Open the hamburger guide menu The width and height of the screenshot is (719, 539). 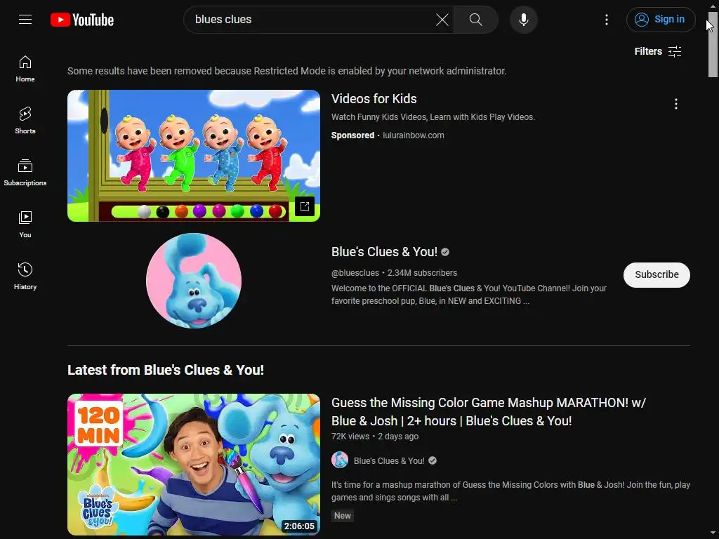click(25, 19)
